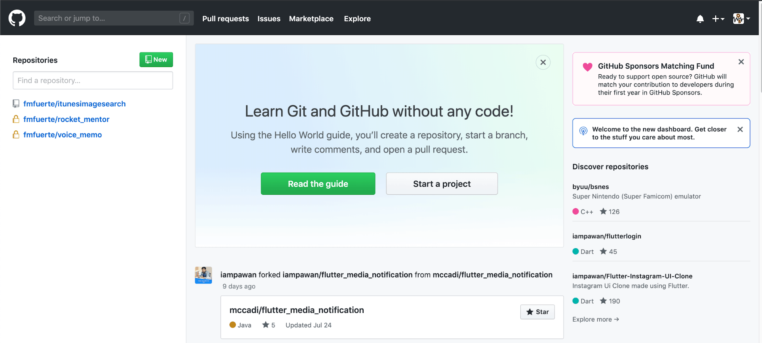Open the iampawan/Flutter-Instagram-UI-Clone repository
The width and height of the screenshot is (762, 343).
click(632, 276)
